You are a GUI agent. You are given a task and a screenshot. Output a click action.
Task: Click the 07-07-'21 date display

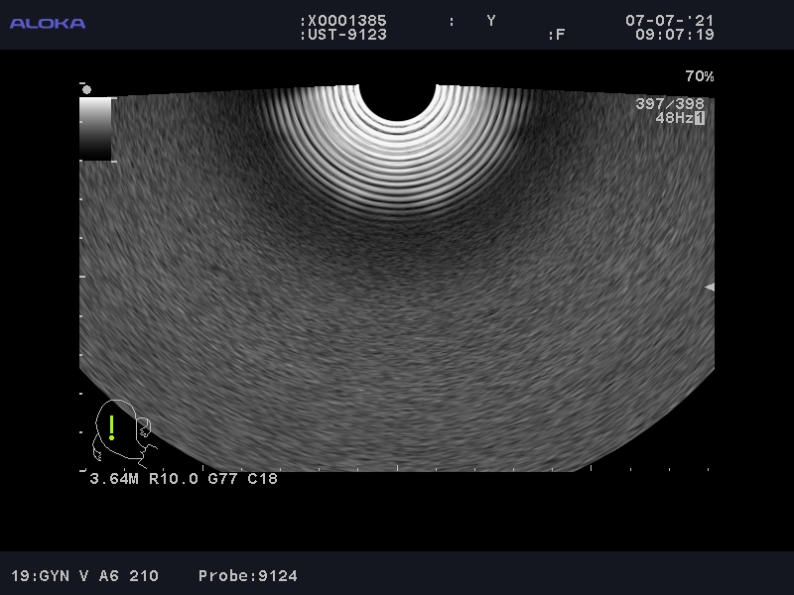(669, 21)
